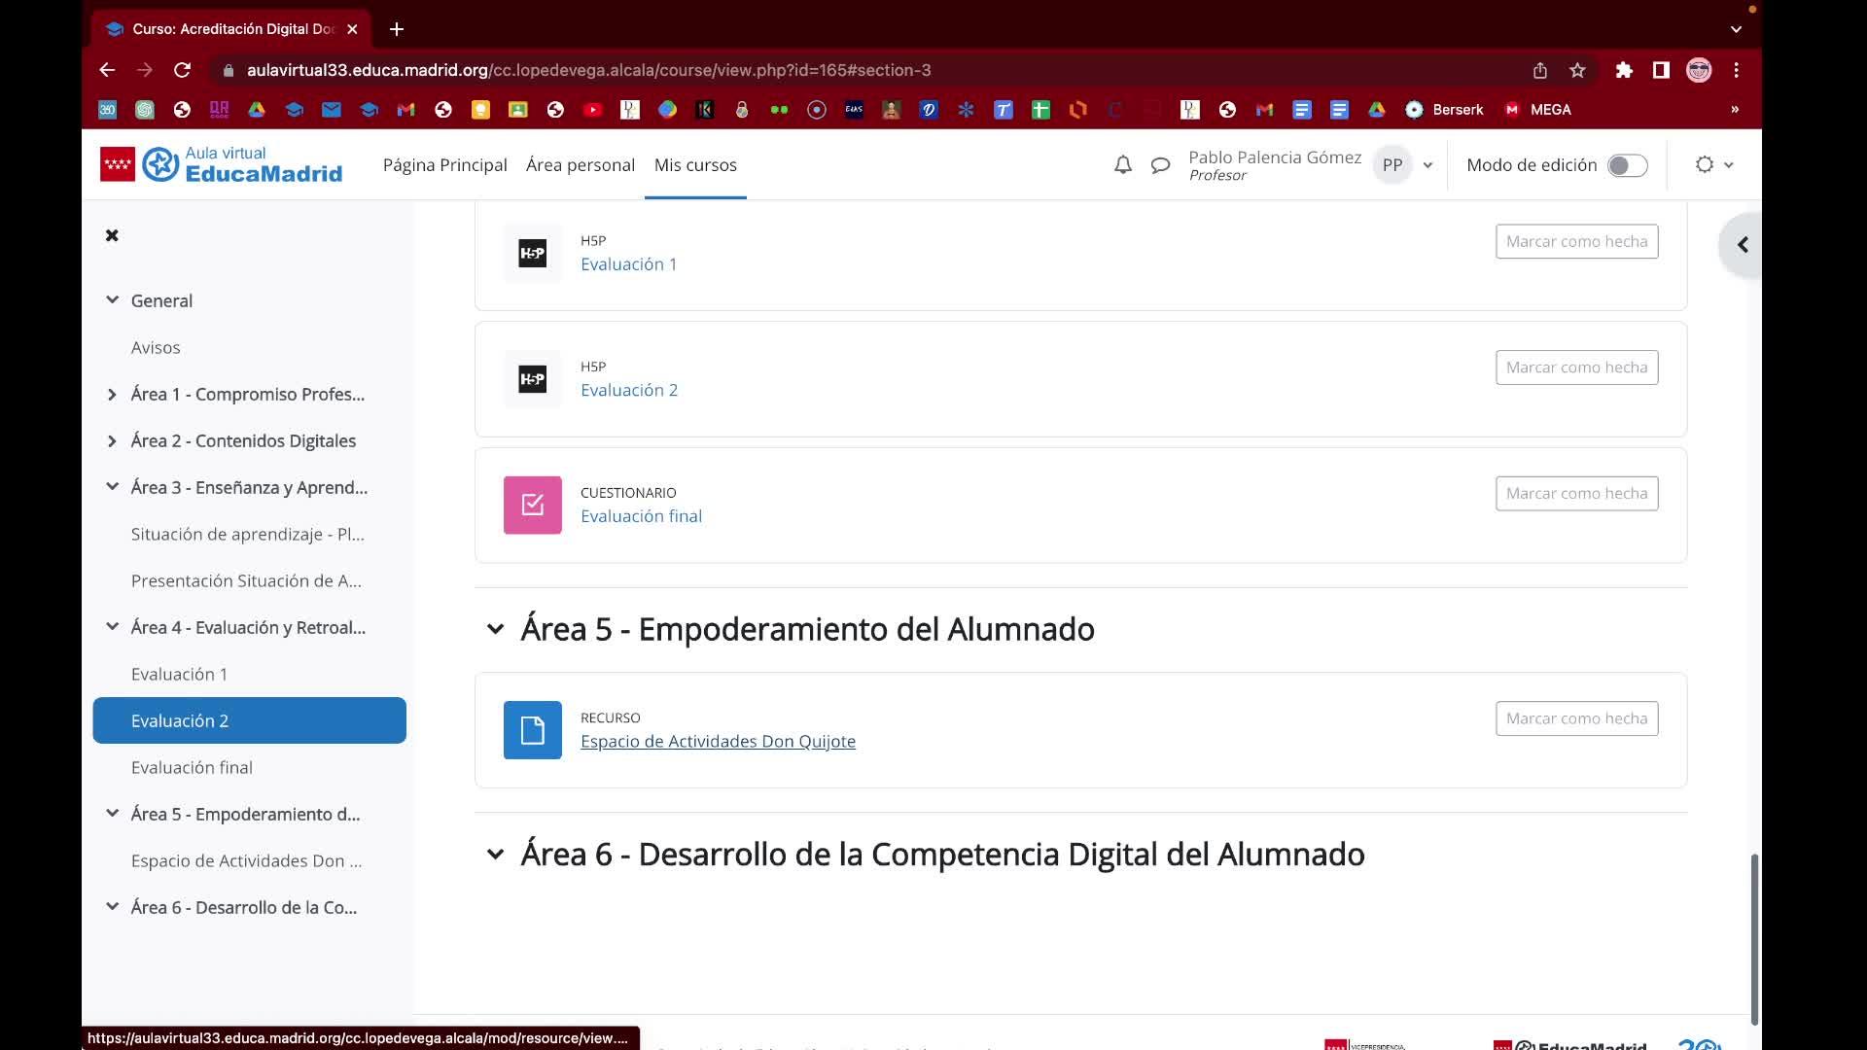Open the Página Principal menu item
The image size is (1867, 1050).
[x=444, y=165]
